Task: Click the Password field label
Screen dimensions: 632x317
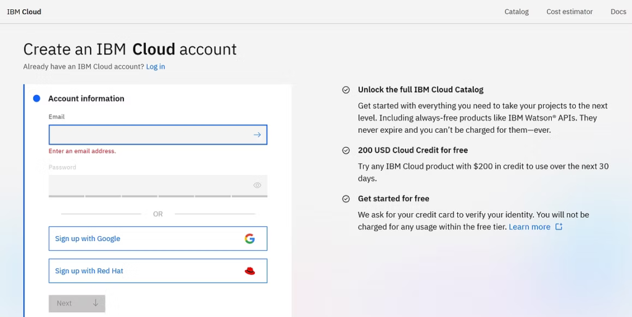Action: coord(62,167)
